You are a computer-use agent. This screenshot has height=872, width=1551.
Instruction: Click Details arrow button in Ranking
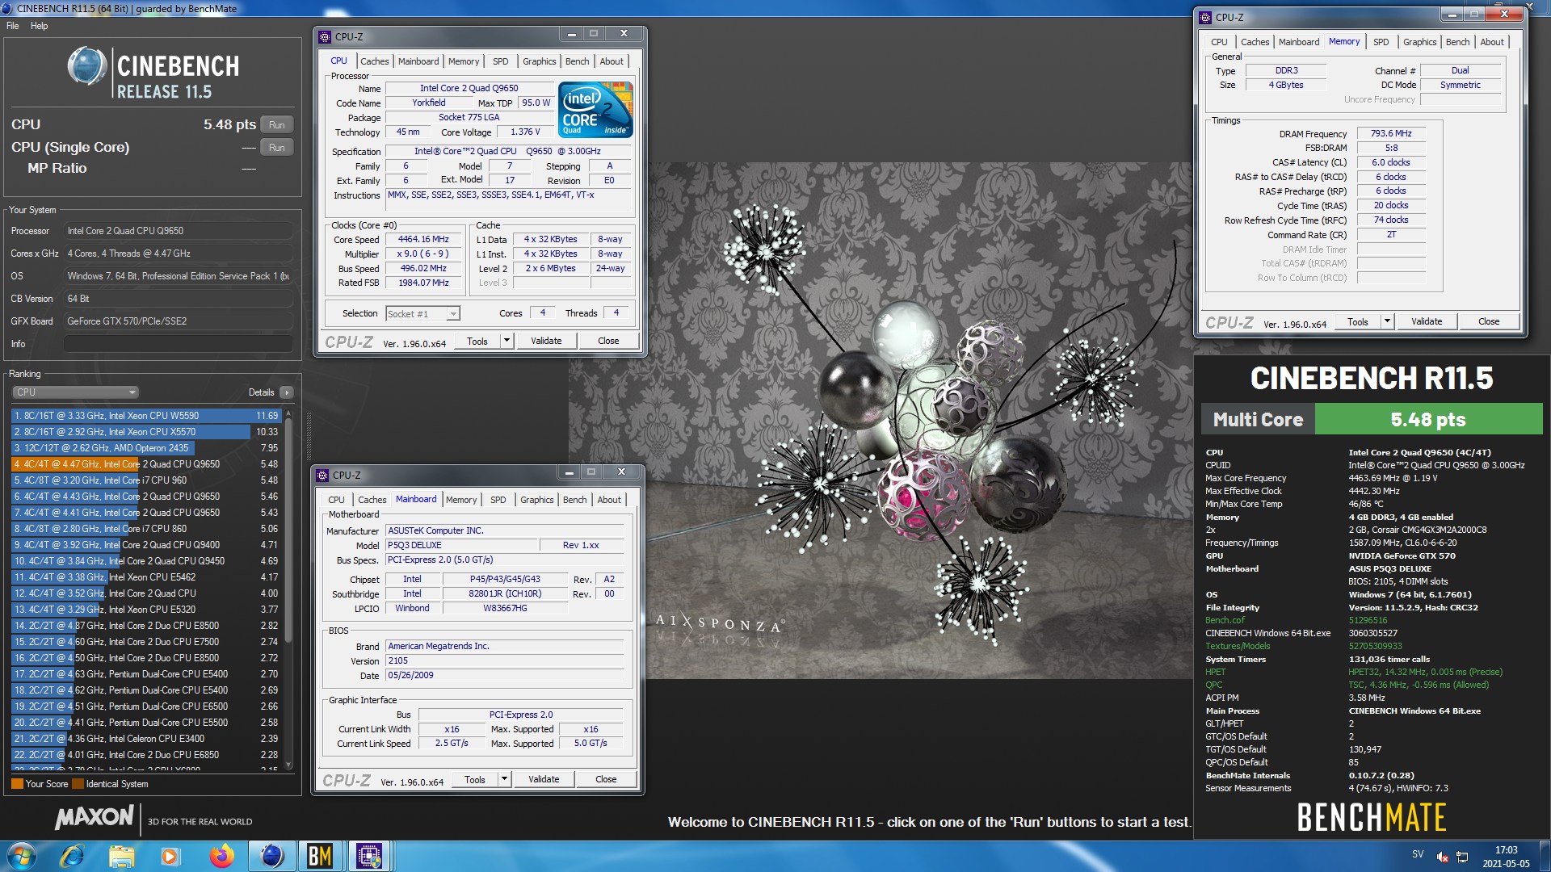click(287, 392)
